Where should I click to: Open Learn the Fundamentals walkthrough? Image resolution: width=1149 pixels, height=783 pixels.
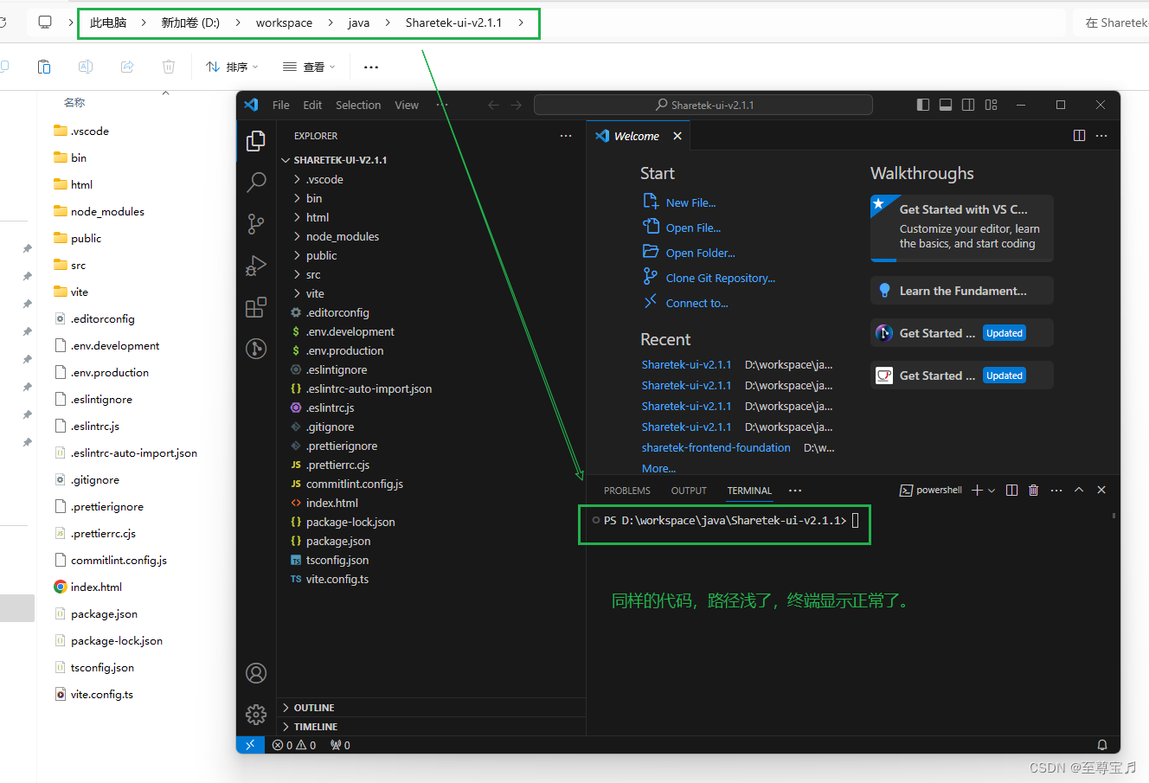pos(962,291)
